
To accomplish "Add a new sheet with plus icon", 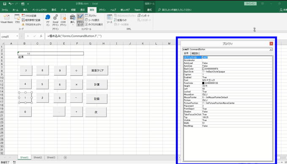I will coord(65,157).
